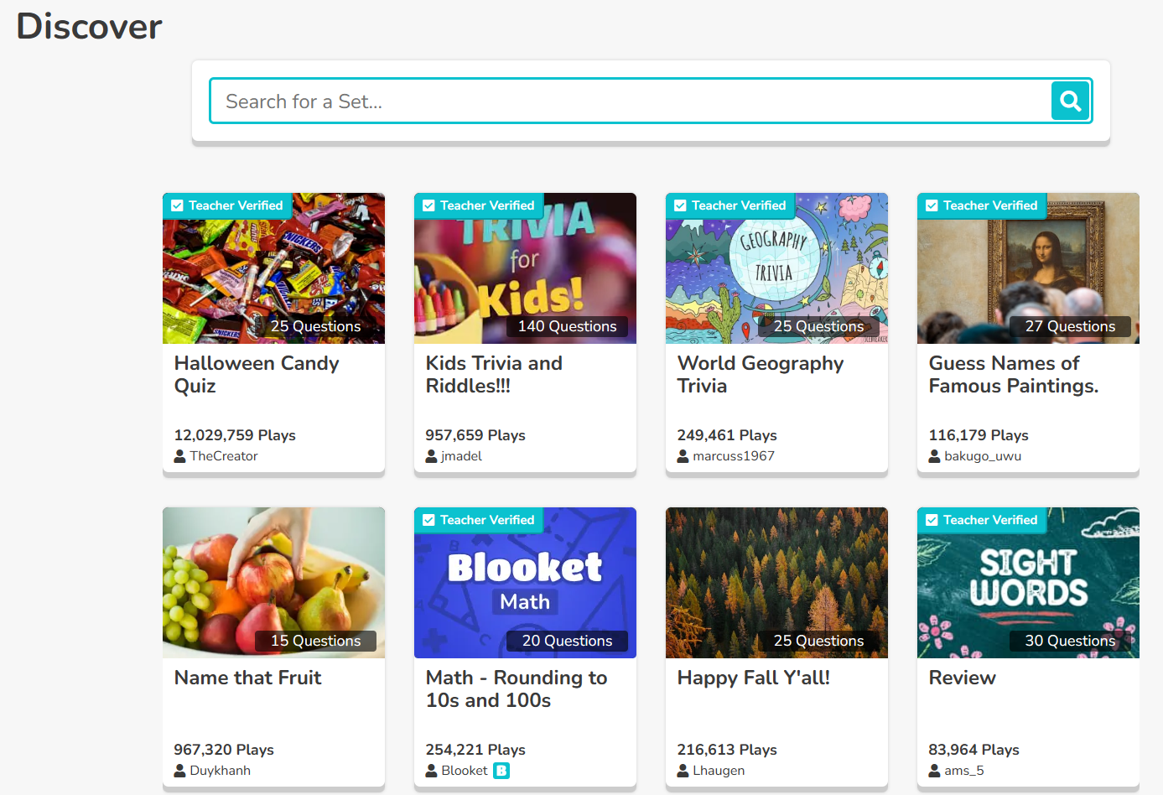Click the user icon beside marcuss1967

(x=683, y=456)
